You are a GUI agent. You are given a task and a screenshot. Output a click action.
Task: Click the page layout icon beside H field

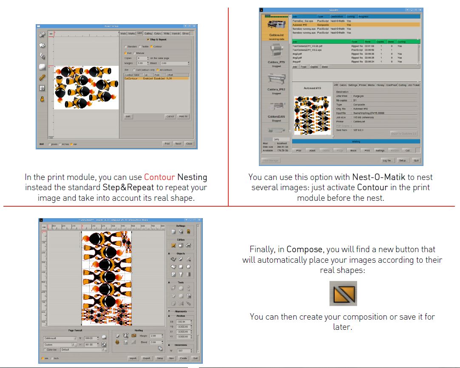coord(104,345)
